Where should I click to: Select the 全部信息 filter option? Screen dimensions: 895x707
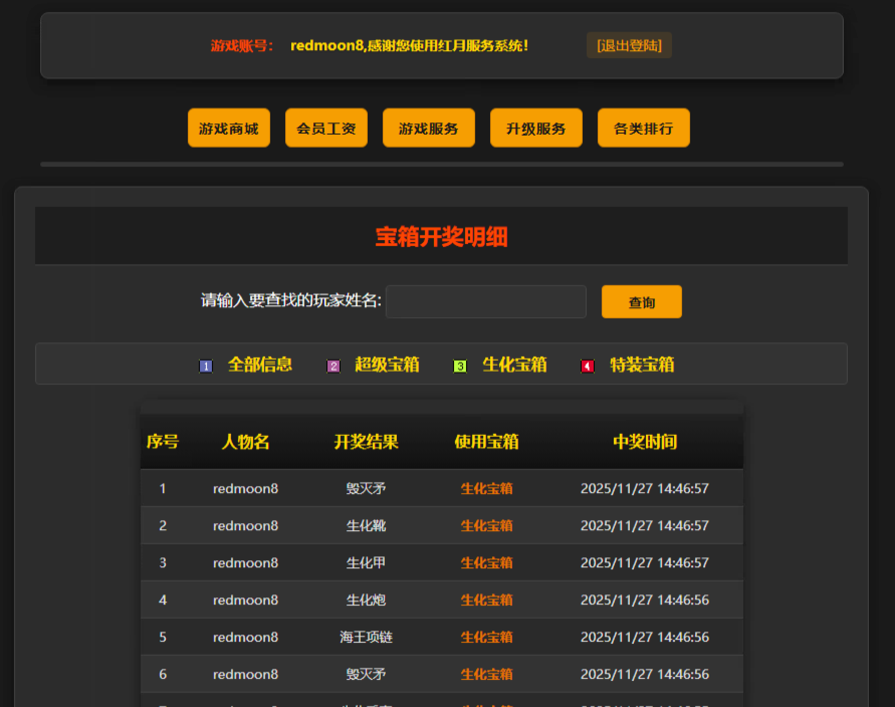coord(261,365)
